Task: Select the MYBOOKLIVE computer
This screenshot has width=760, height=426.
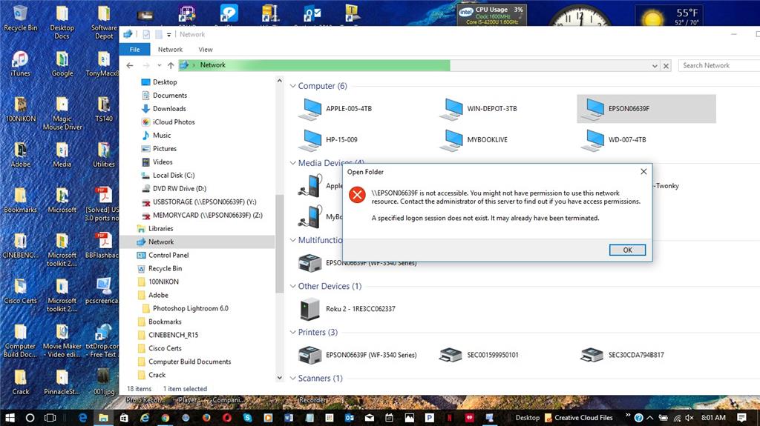Action: click(474, 140)
